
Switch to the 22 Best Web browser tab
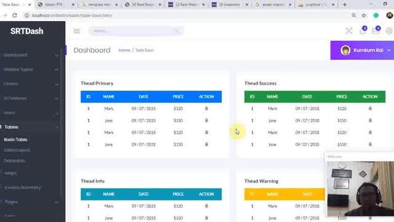[x=187, y=4]
